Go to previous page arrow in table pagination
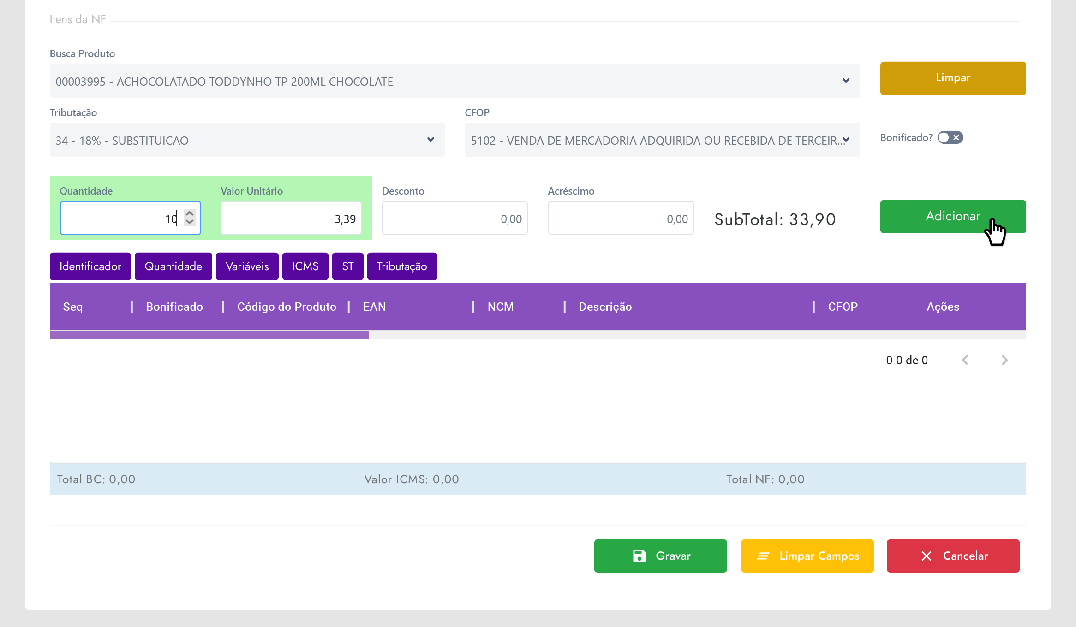The image size is (1076, 627). pyautogui.click(x=965, y=360)
